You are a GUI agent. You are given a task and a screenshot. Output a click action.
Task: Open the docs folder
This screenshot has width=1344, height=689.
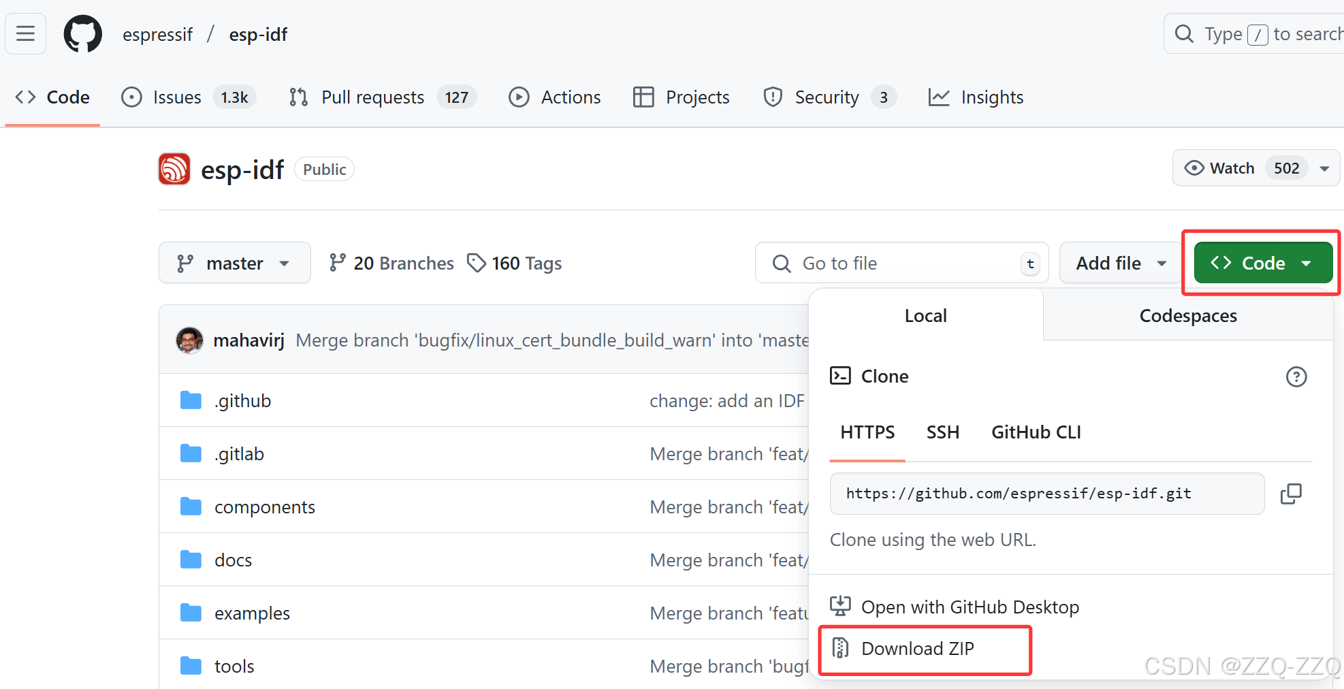pyautogui.click(x=234, y=560)
